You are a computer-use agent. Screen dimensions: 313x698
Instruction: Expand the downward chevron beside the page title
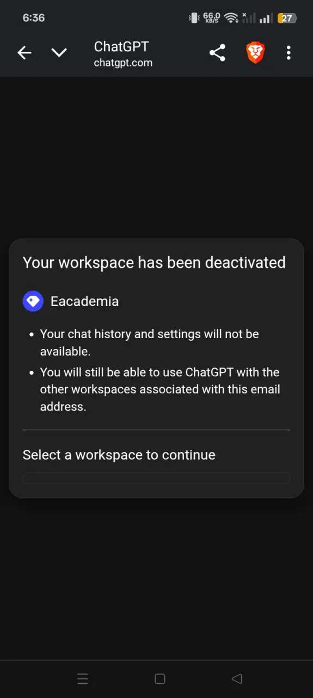pos(59,53)
